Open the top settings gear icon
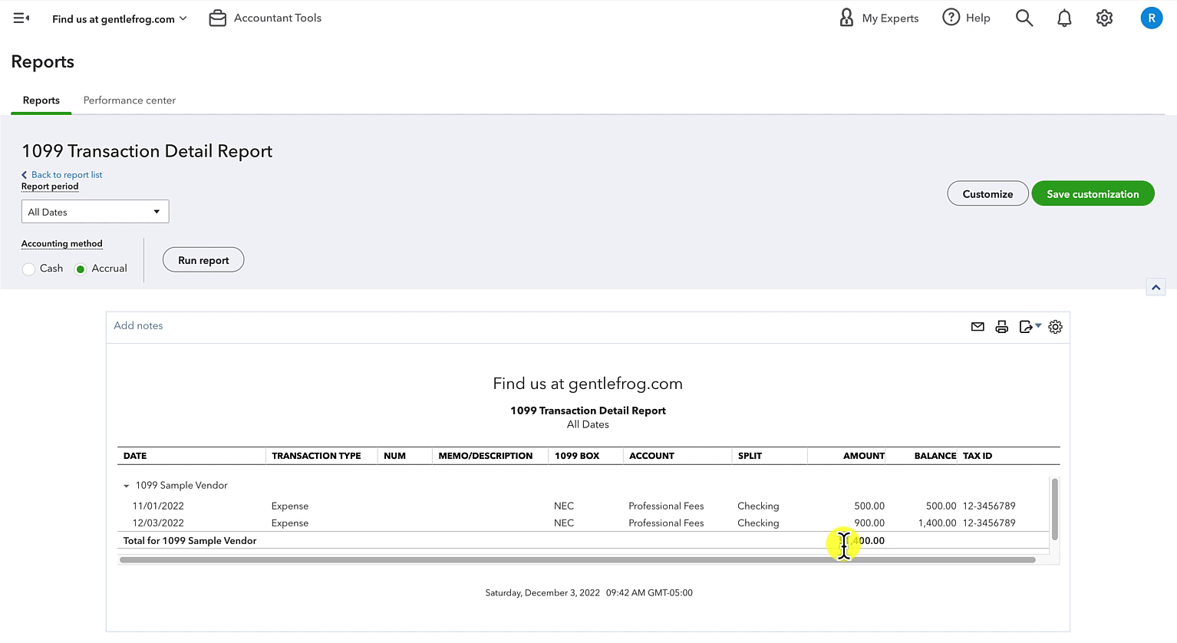The image size is (1177, 643). (x=1104, y=18)
